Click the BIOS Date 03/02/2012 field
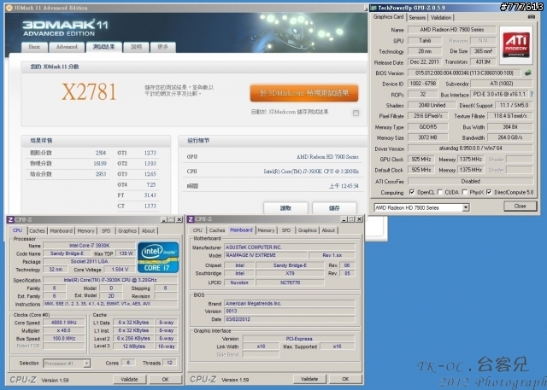The image size is (547, 390). pyautogui.click(x=290, y=319)
